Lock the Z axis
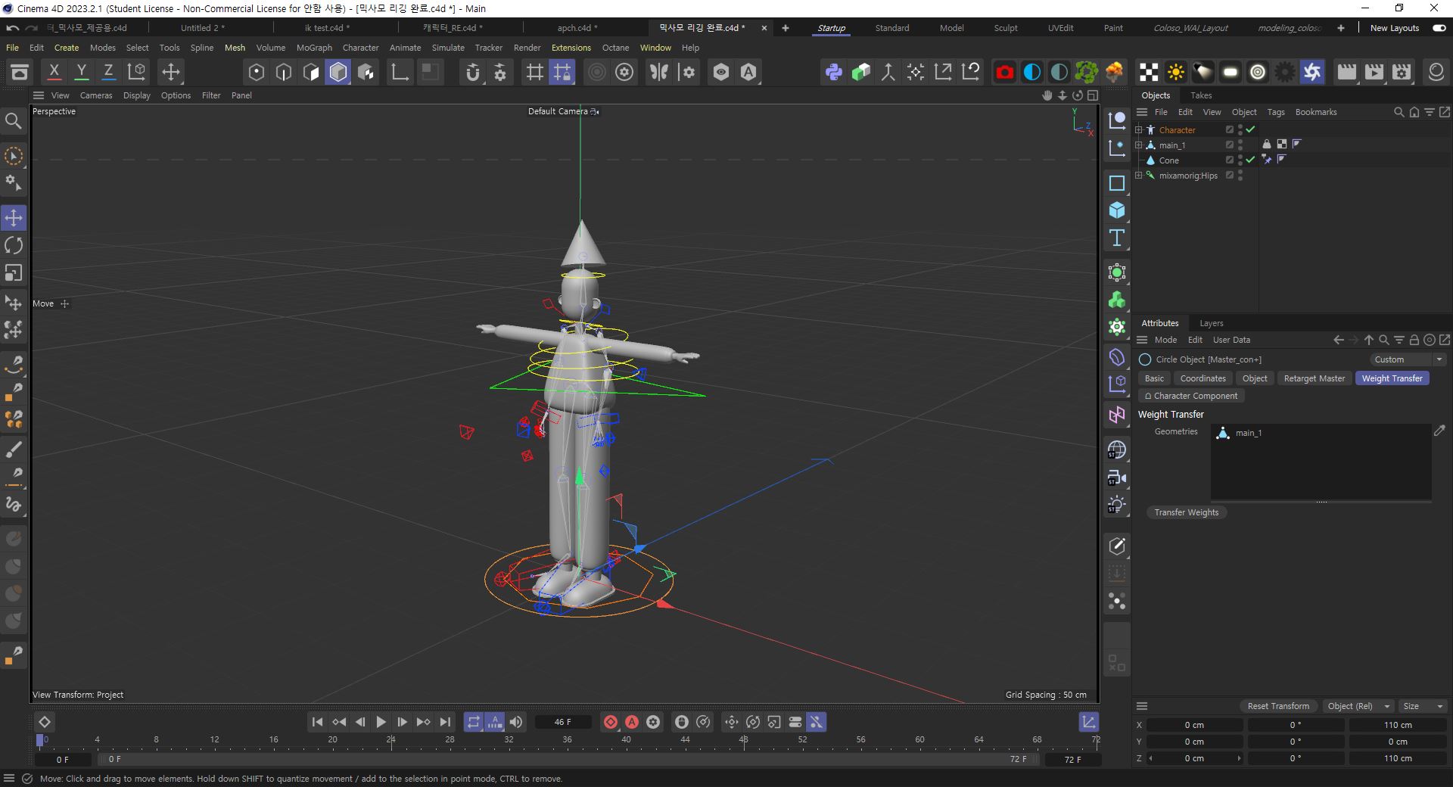 pyautogui.click(x=108, y=72)
